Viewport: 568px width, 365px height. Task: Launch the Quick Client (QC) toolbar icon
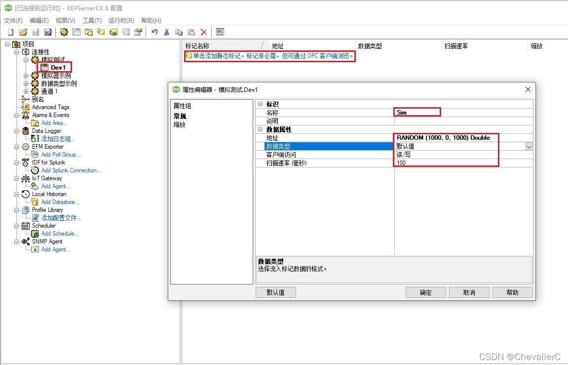(220, 32)
